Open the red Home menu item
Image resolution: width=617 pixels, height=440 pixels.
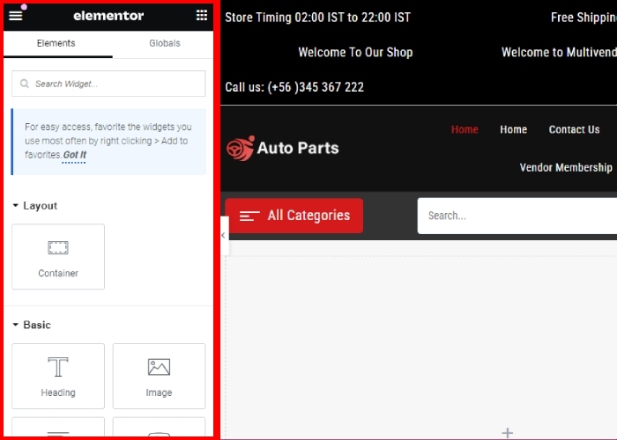(465, 129)
